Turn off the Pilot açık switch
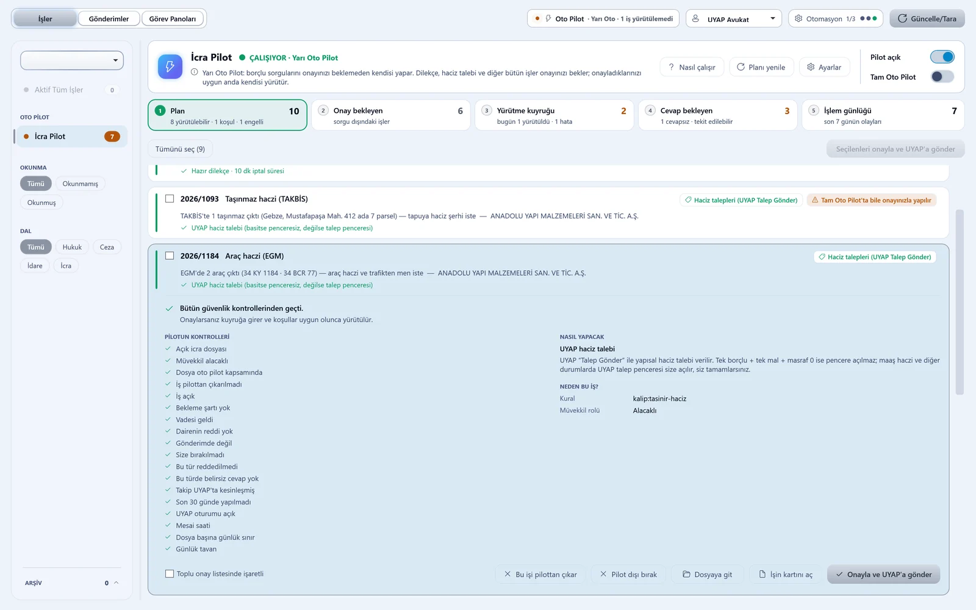This screenshot has width=976, height=610. (942, 57)
